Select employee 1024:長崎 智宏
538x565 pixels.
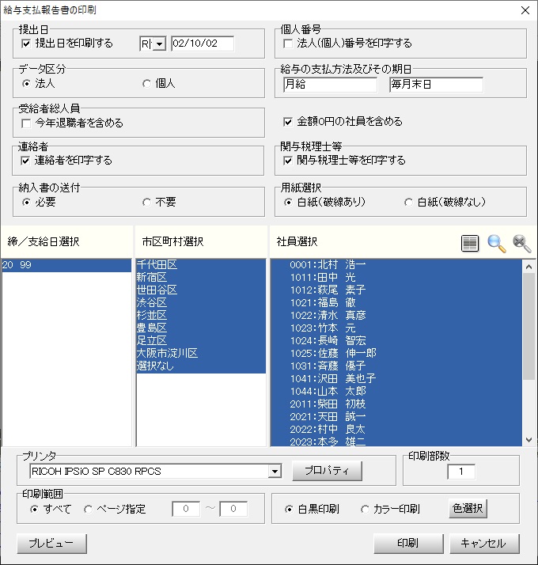pyautogui.click(x=396, y=341)
